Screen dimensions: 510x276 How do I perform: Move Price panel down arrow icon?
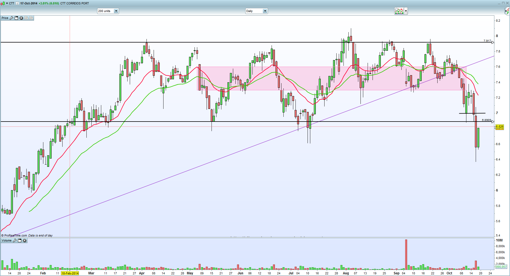26,18
